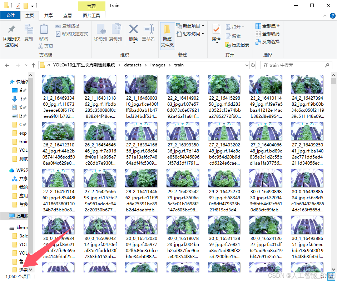Click the New Folder (新建文件夹) icon
The image size is (337, 281).
[x=167, y=29]
